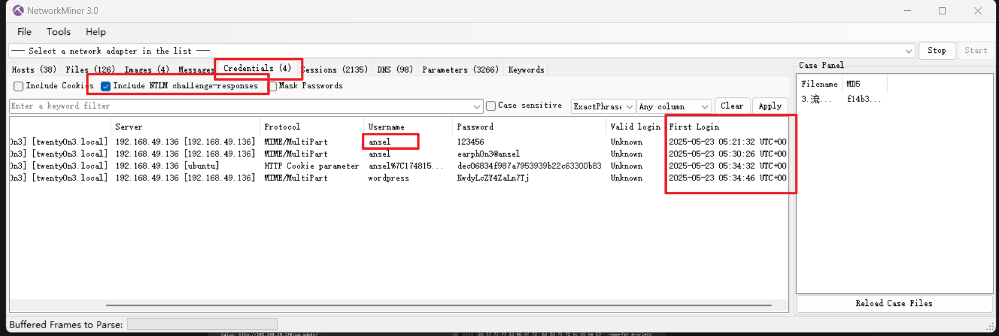The image size is (999, 336).
Task: Switch to the Sessions (2135) tab
Action: tap(335, 70)
